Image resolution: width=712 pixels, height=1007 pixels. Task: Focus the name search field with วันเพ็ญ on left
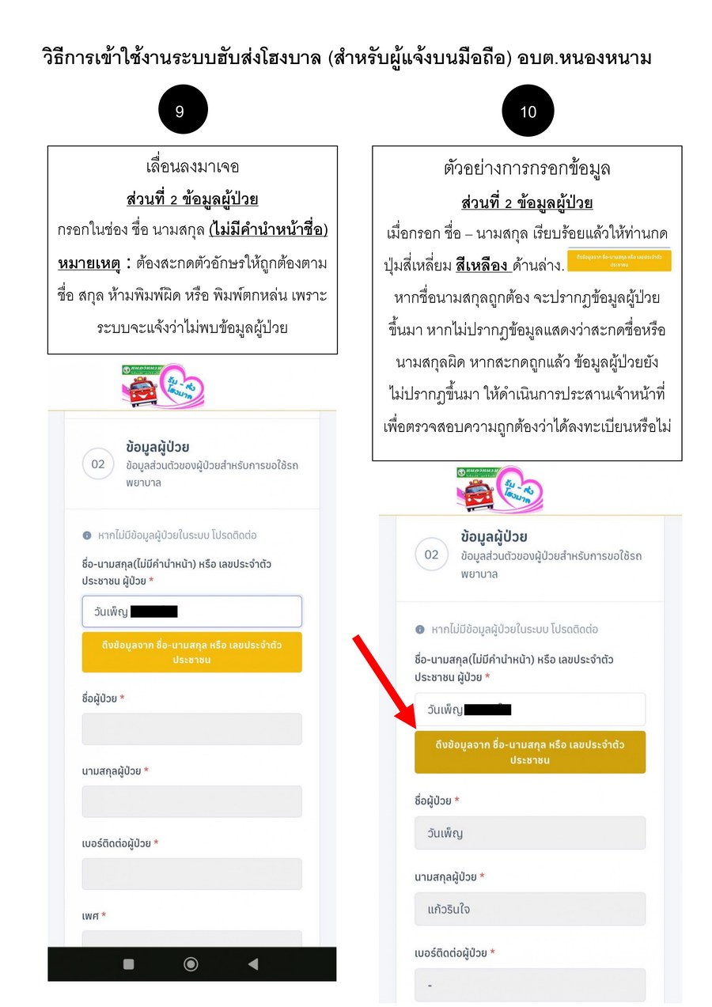coord(192,611)
